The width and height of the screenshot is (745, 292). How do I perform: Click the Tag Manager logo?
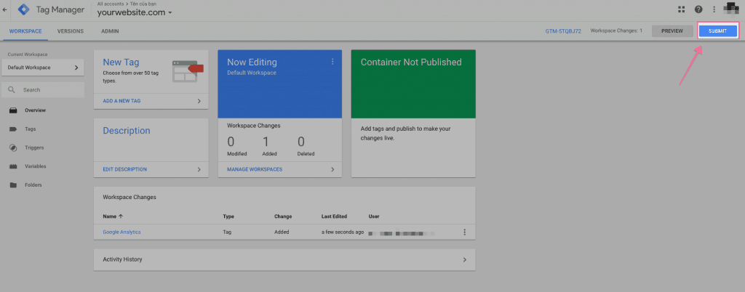(x=23, y=9)
